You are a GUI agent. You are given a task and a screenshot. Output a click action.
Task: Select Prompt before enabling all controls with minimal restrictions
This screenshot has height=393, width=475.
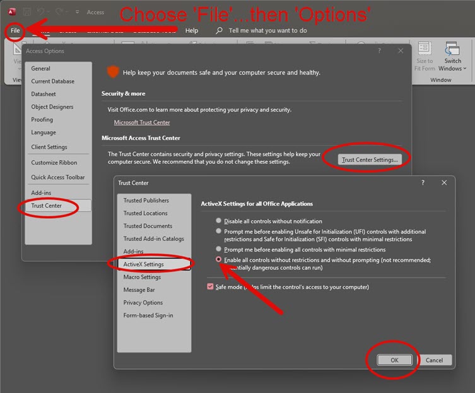219,250
